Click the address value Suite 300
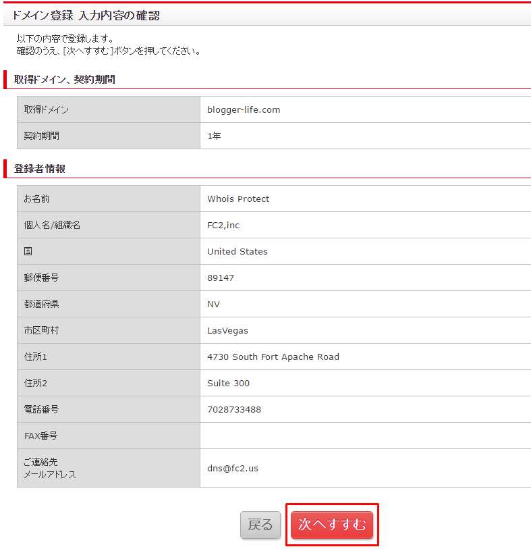531x549 pixels. 228,383
